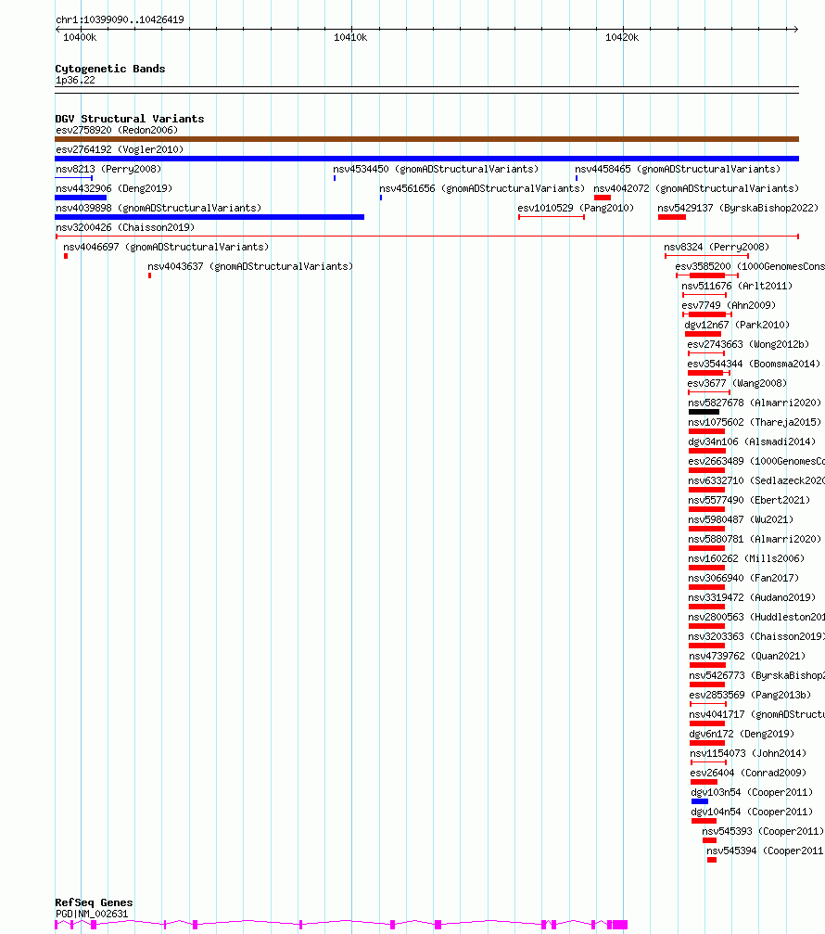Open variant label dgv34n106 (Alsmadi2014)
Viewport: 825px width, 934px height.
(x=752, y=442)
